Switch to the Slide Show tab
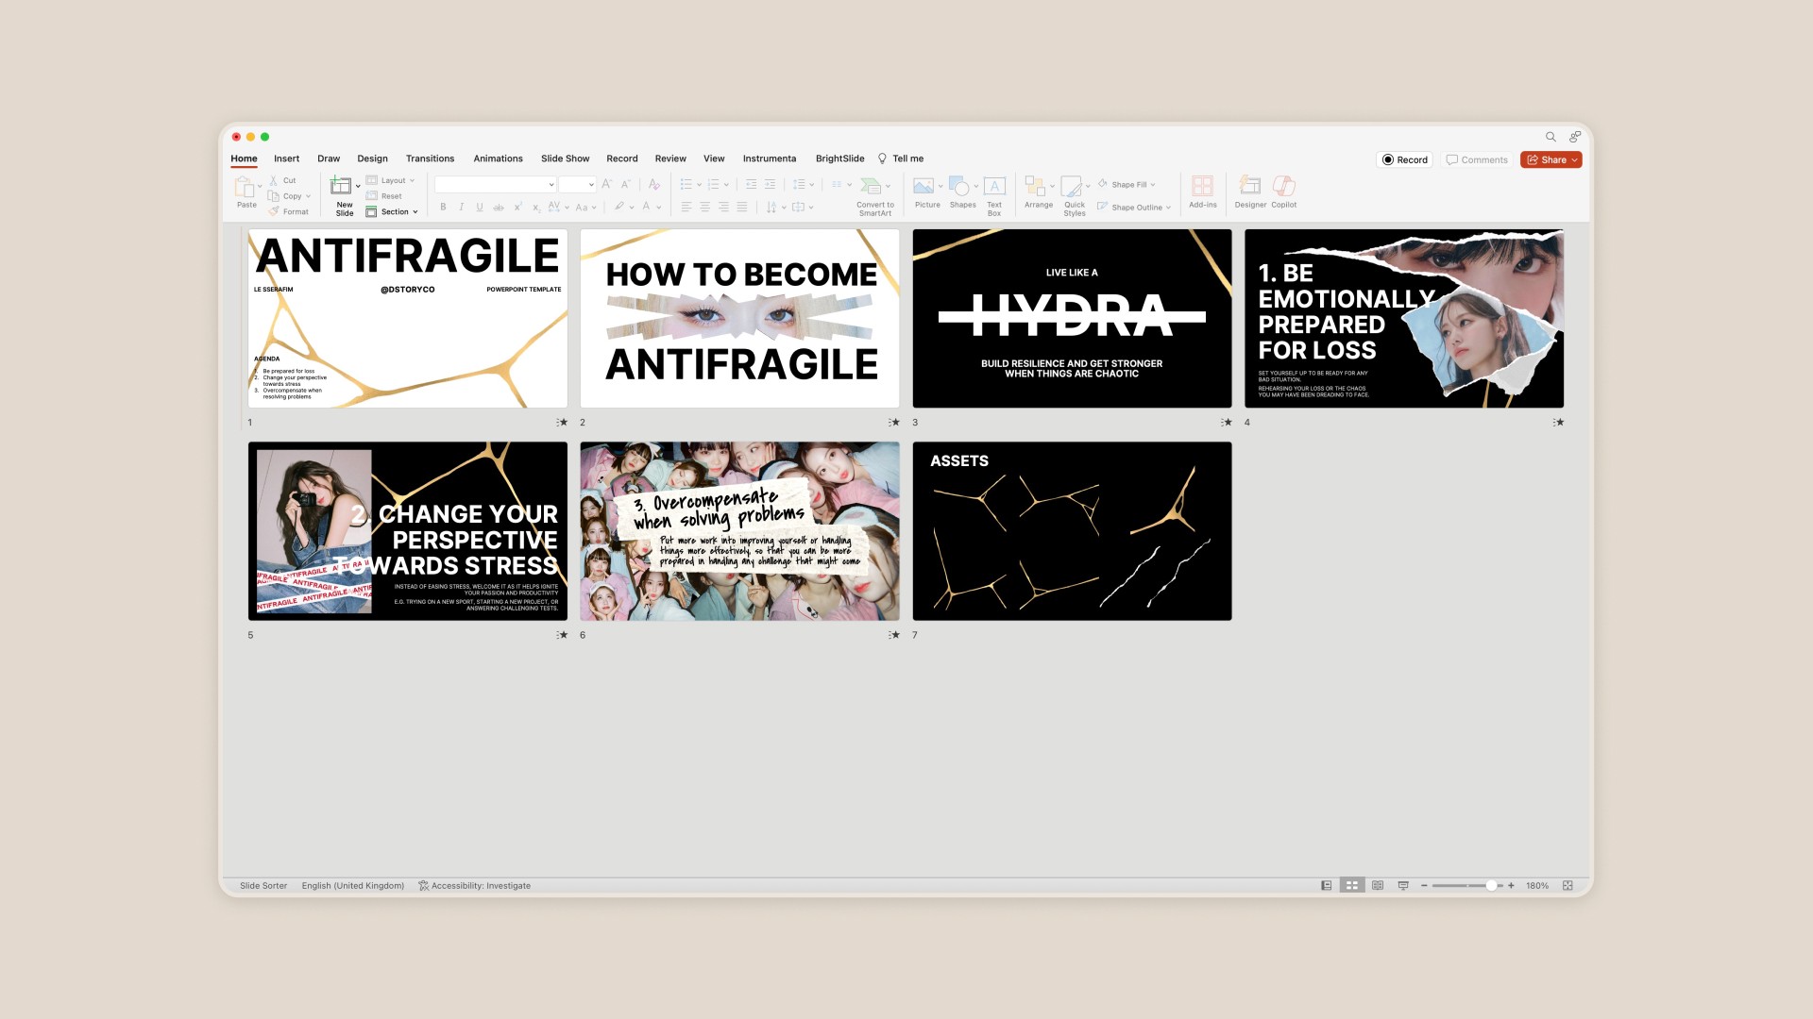The height and width of the screenshot is (1019, 1813). (x=565, y=159)
